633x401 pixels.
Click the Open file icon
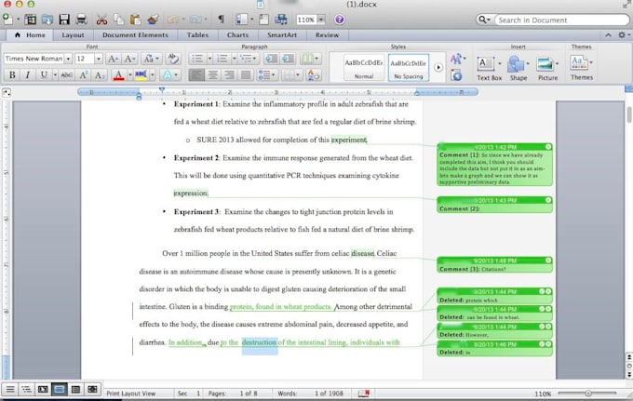click(47, 20)
